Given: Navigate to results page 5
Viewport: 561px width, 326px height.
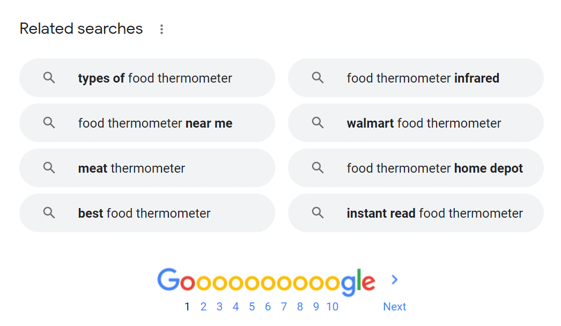Looking at the screenshot, I should [252, 307].
